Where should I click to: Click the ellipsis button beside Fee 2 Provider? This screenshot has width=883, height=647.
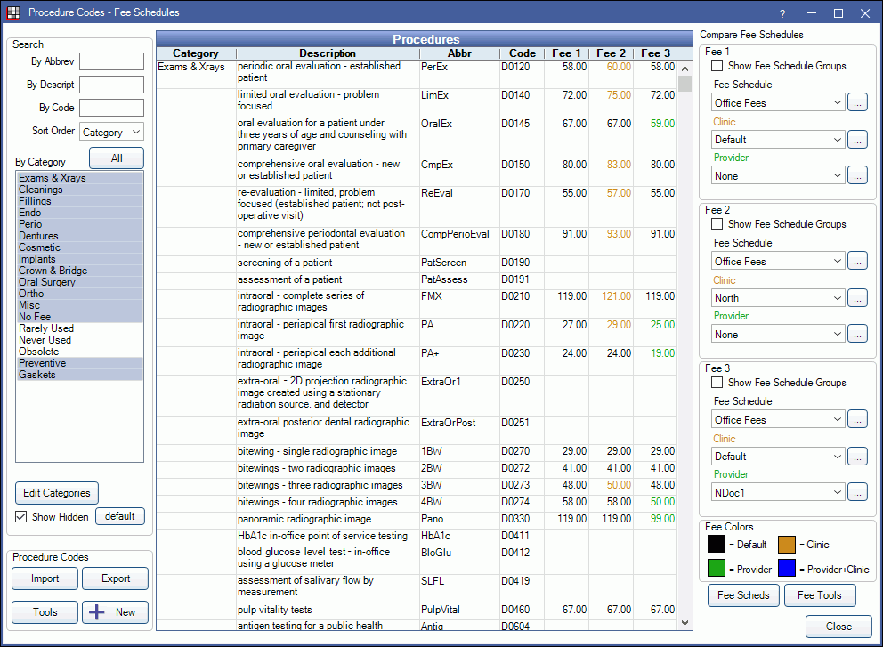(856, 335)
